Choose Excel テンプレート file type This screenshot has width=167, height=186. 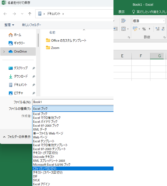(x=73, y=141)
